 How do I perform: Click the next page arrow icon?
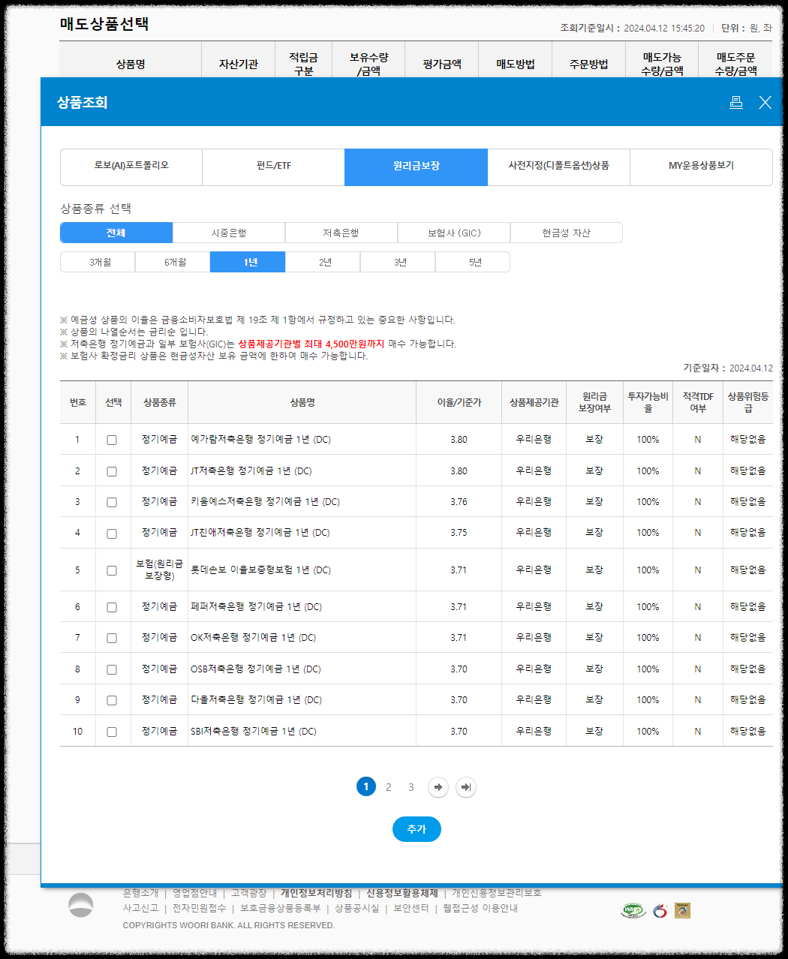pyautogui.click(x=438, y=787)
